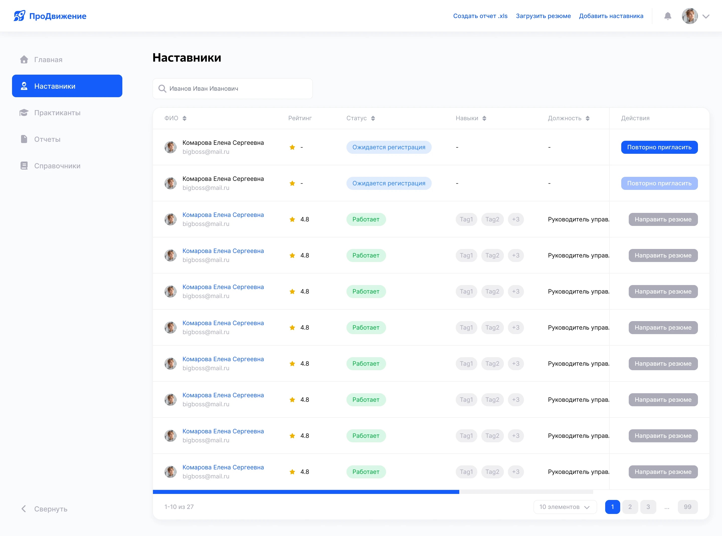Click the 1-10 из 27 counter
Image resolution: width=722 pixels, height=536 pixels.
click(x=179, y=507)
